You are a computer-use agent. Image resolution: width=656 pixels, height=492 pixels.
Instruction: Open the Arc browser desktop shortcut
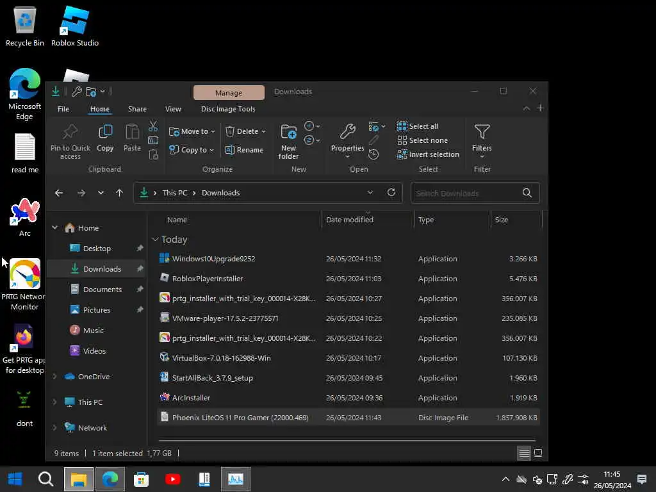25,218
